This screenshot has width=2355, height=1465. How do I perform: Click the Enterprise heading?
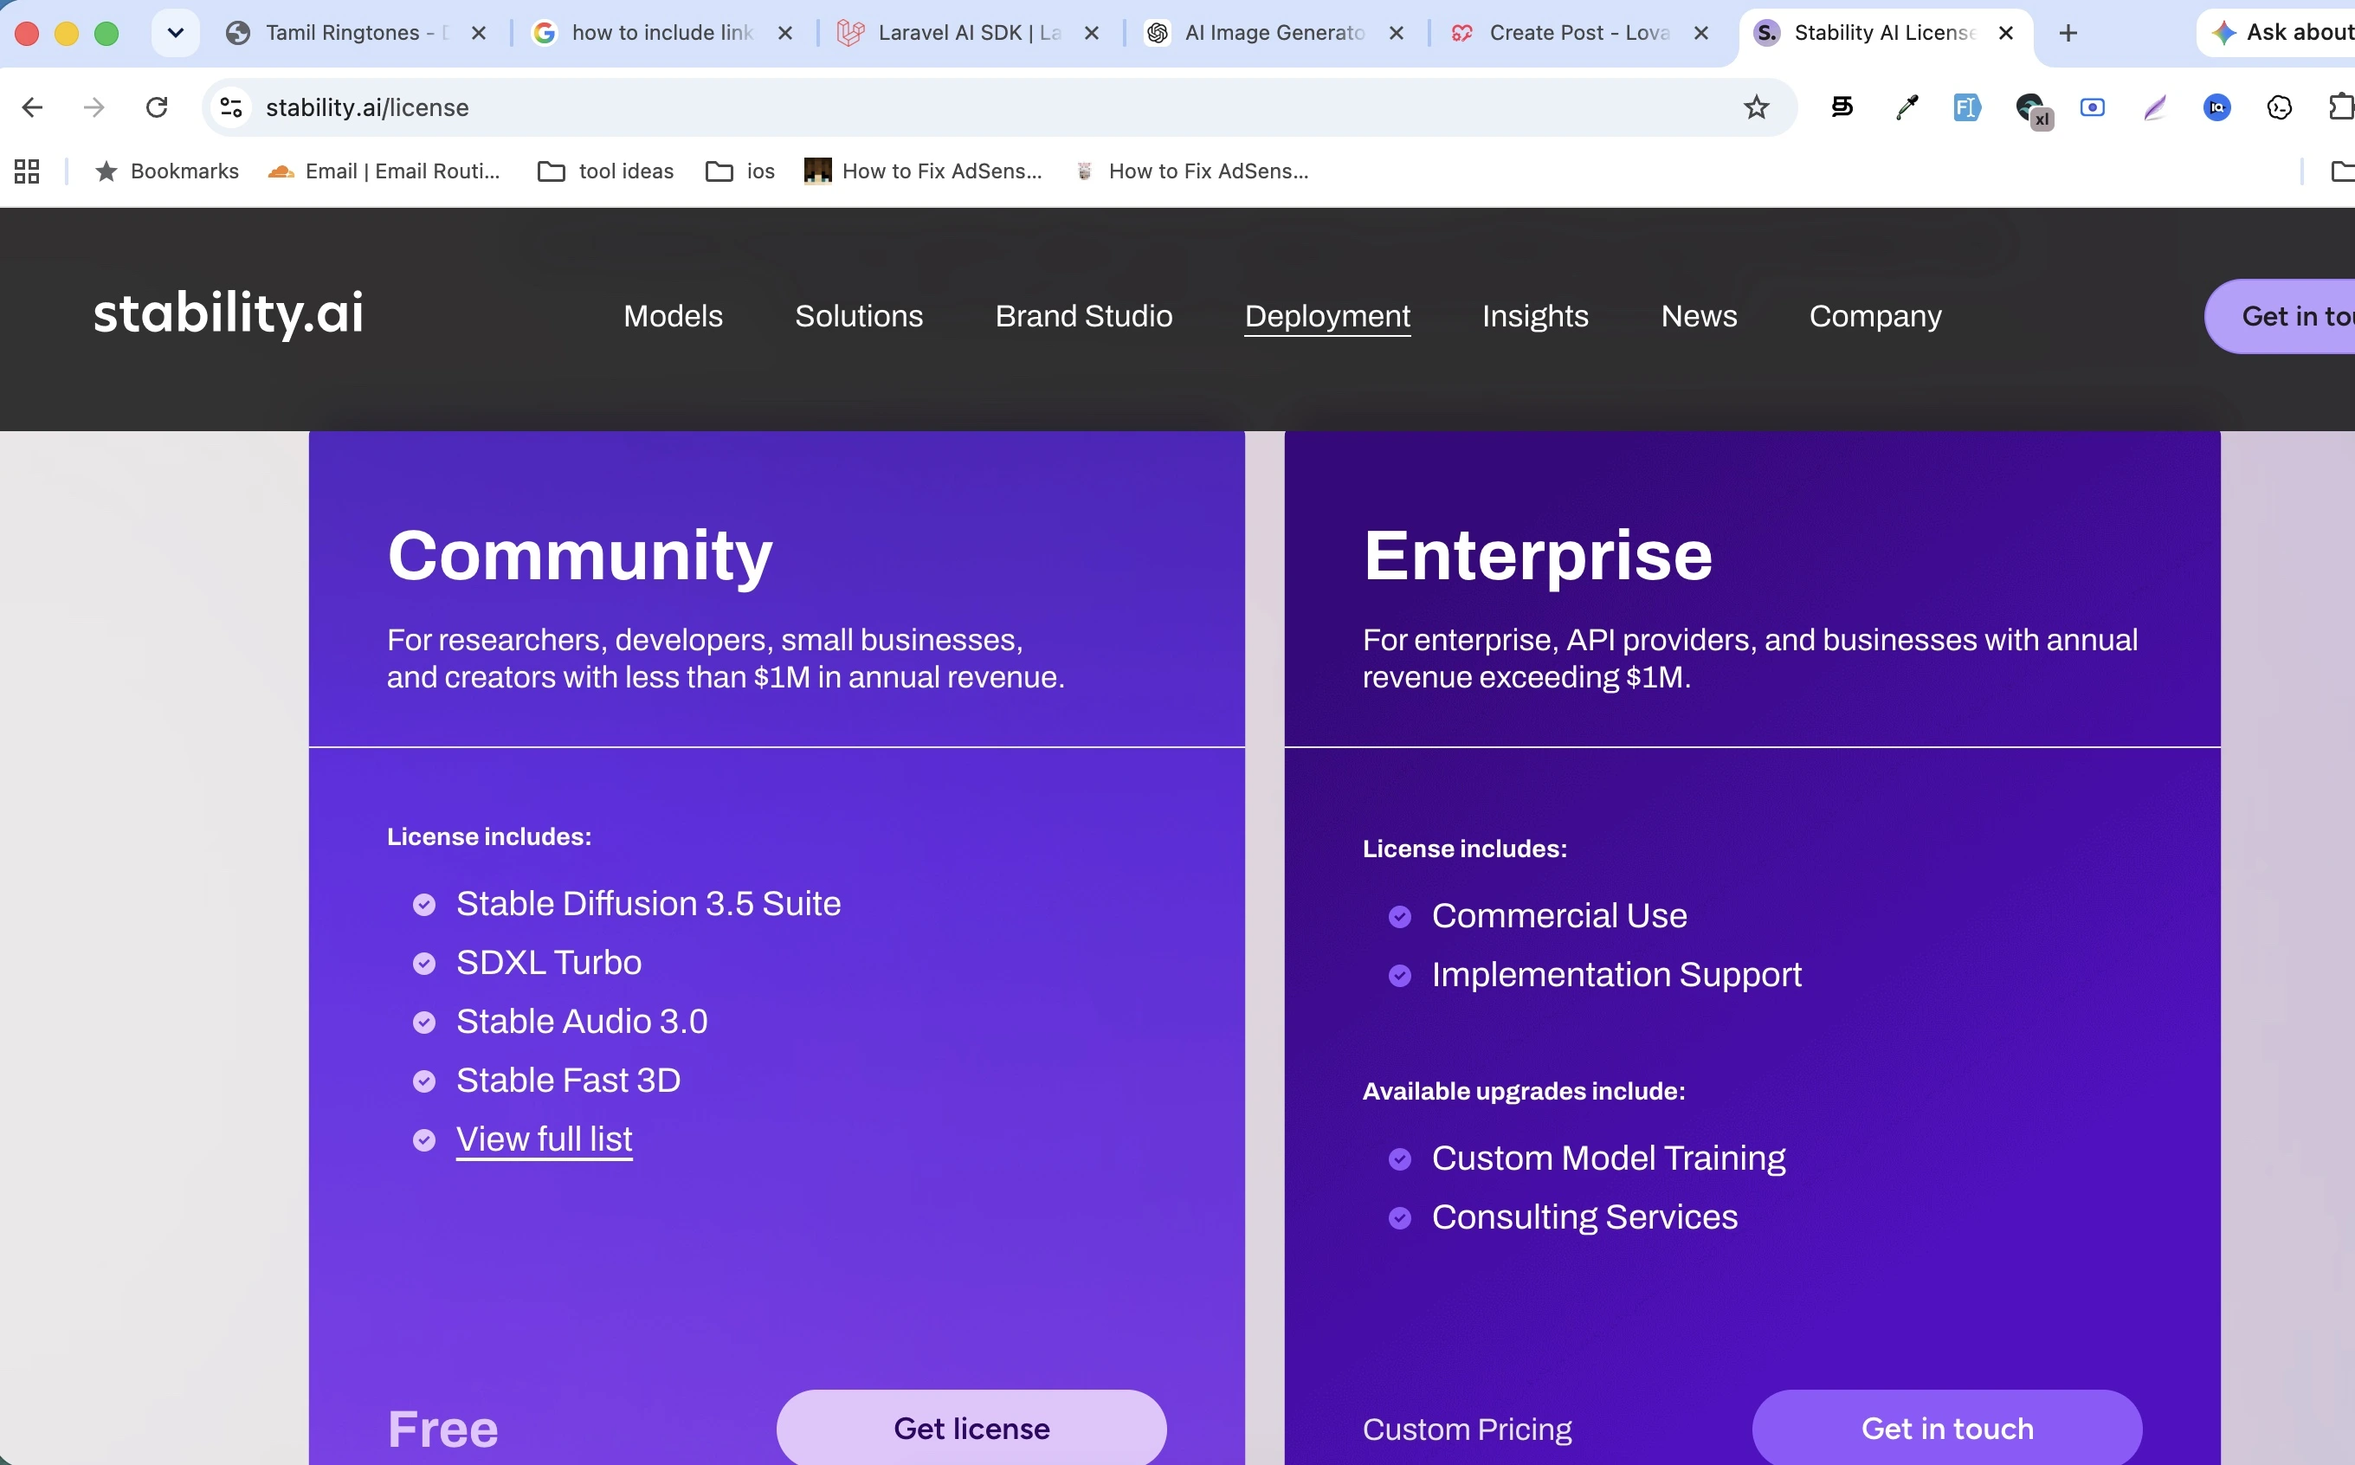coord(1538,555)
